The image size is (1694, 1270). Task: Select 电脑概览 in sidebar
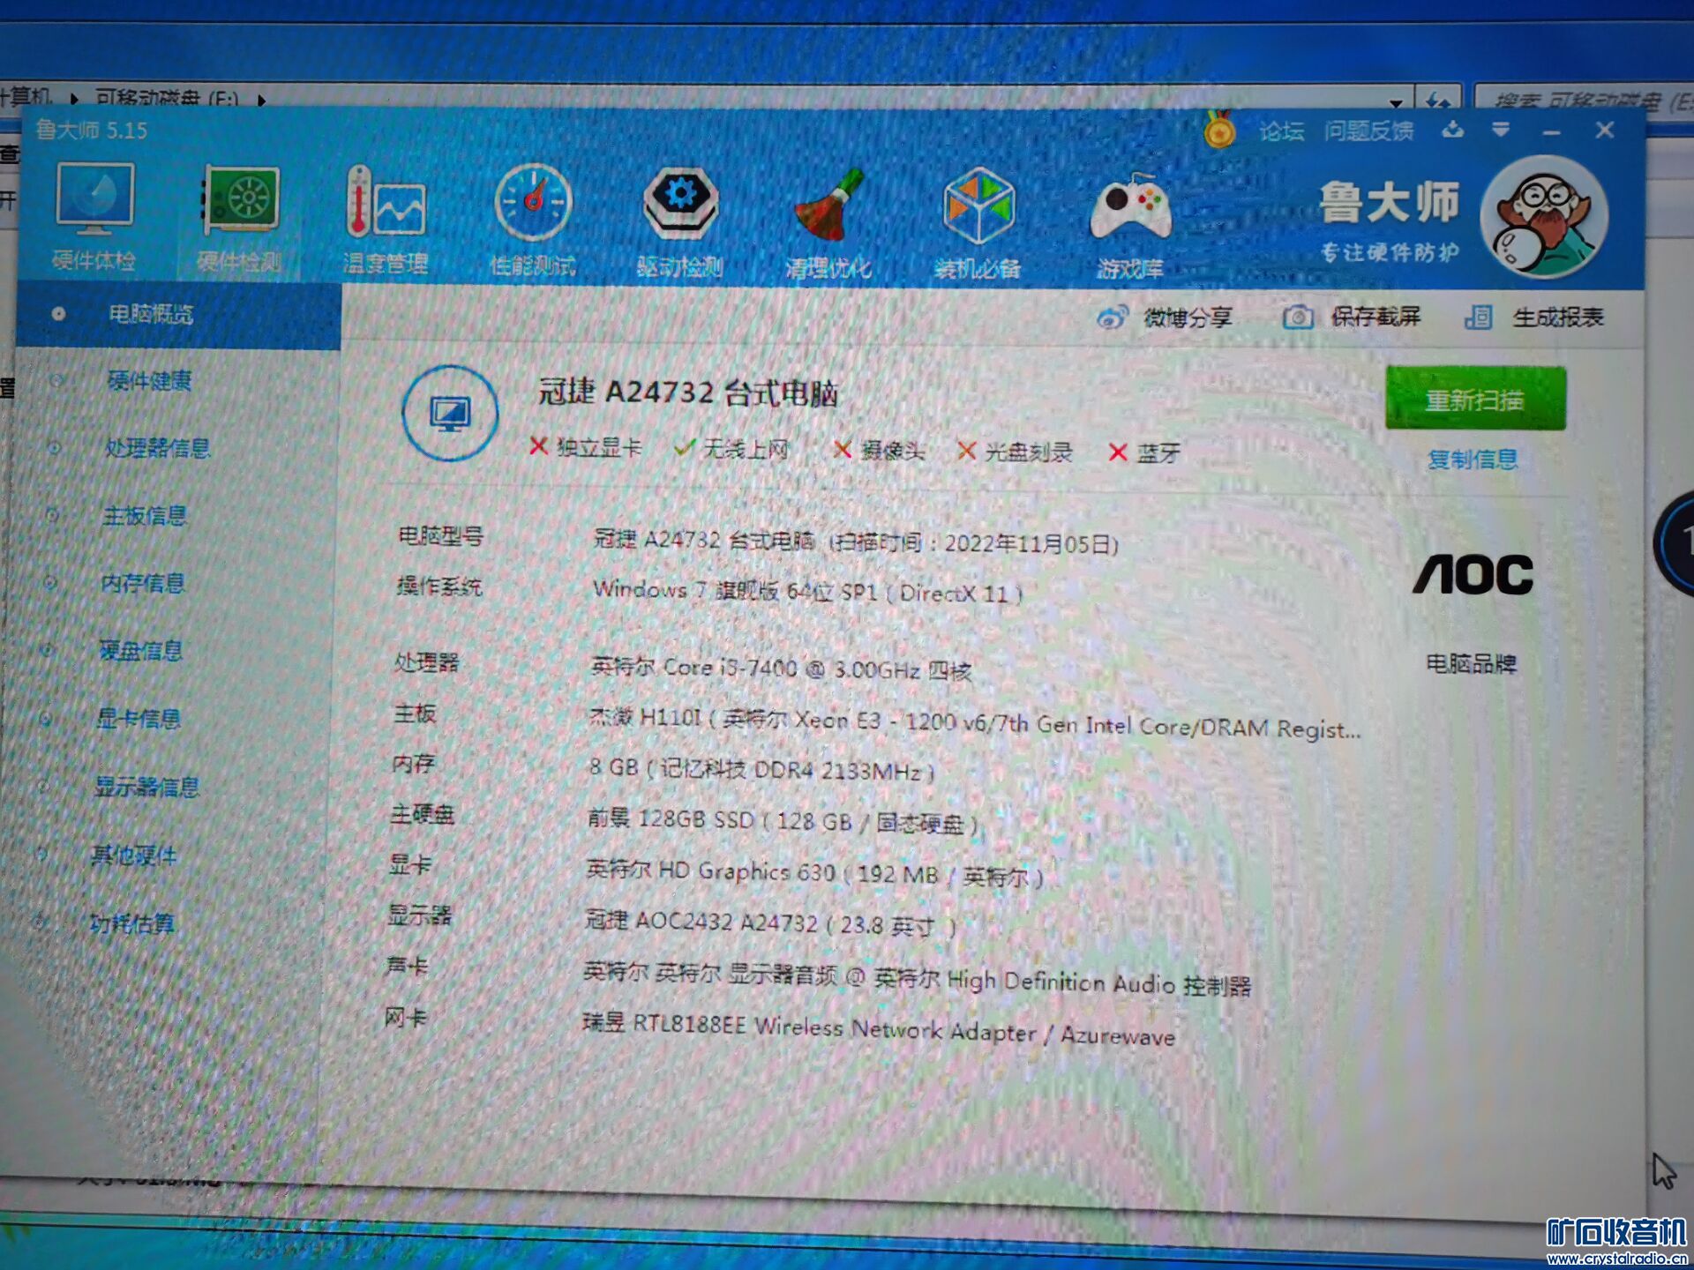coord(178,315)
